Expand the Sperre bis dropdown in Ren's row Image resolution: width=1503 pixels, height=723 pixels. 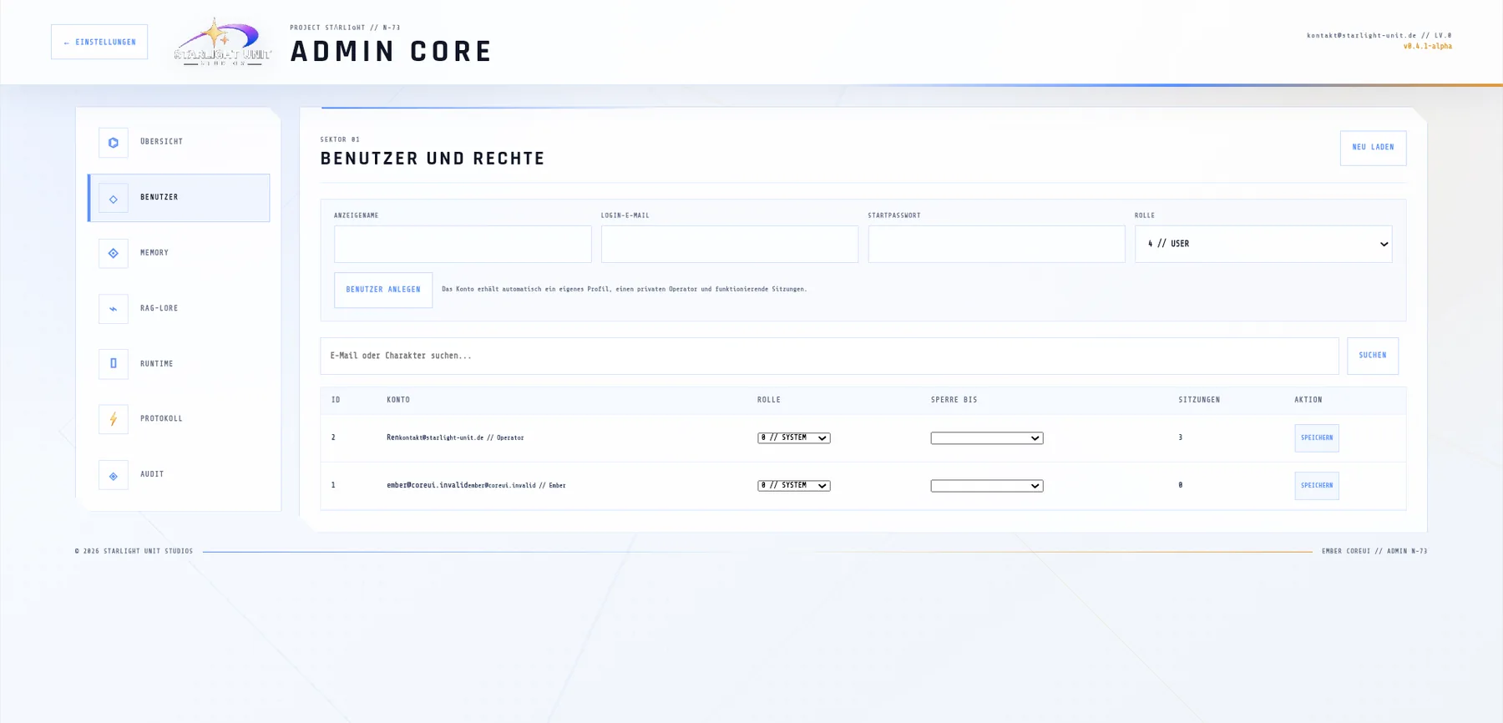click(x=987, y=438)
